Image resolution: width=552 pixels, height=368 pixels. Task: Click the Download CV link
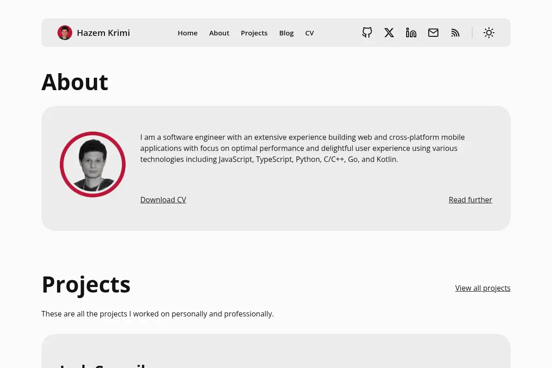click(163, 200)
